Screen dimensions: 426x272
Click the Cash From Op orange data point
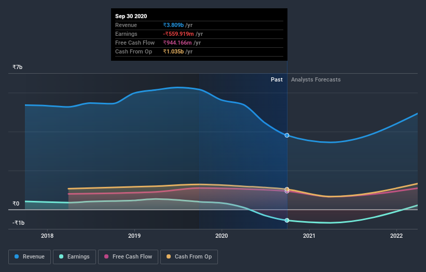[x=287, y=189]
